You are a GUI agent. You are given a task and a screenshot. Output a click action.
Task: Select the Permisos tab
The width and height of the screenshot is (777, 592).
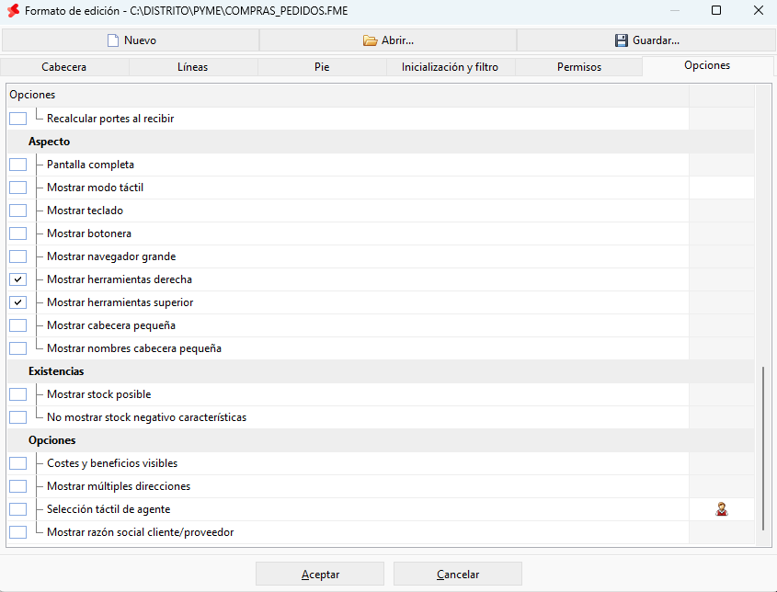pos(578,67)
